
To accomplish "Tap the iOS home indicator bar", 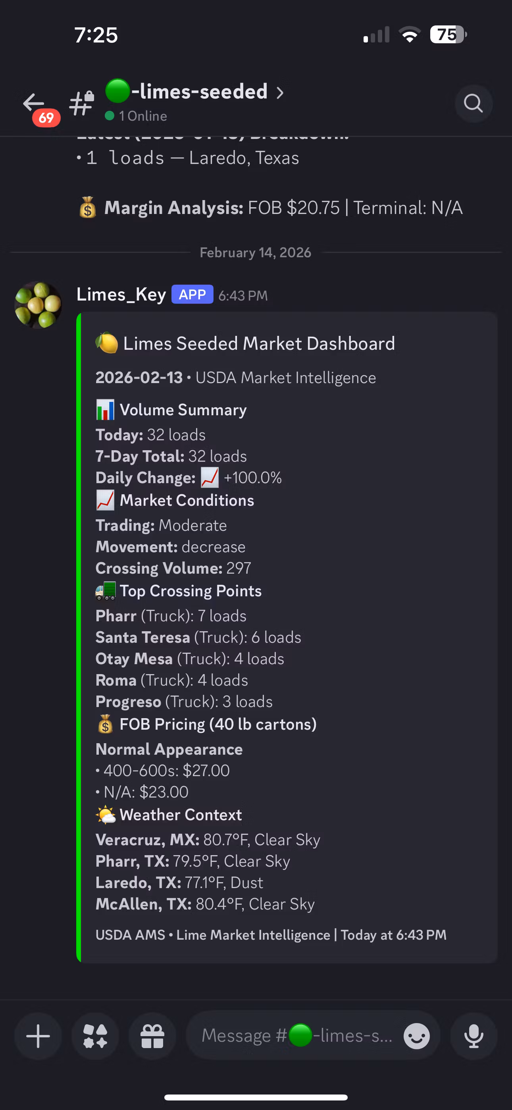I will 256,1097.
